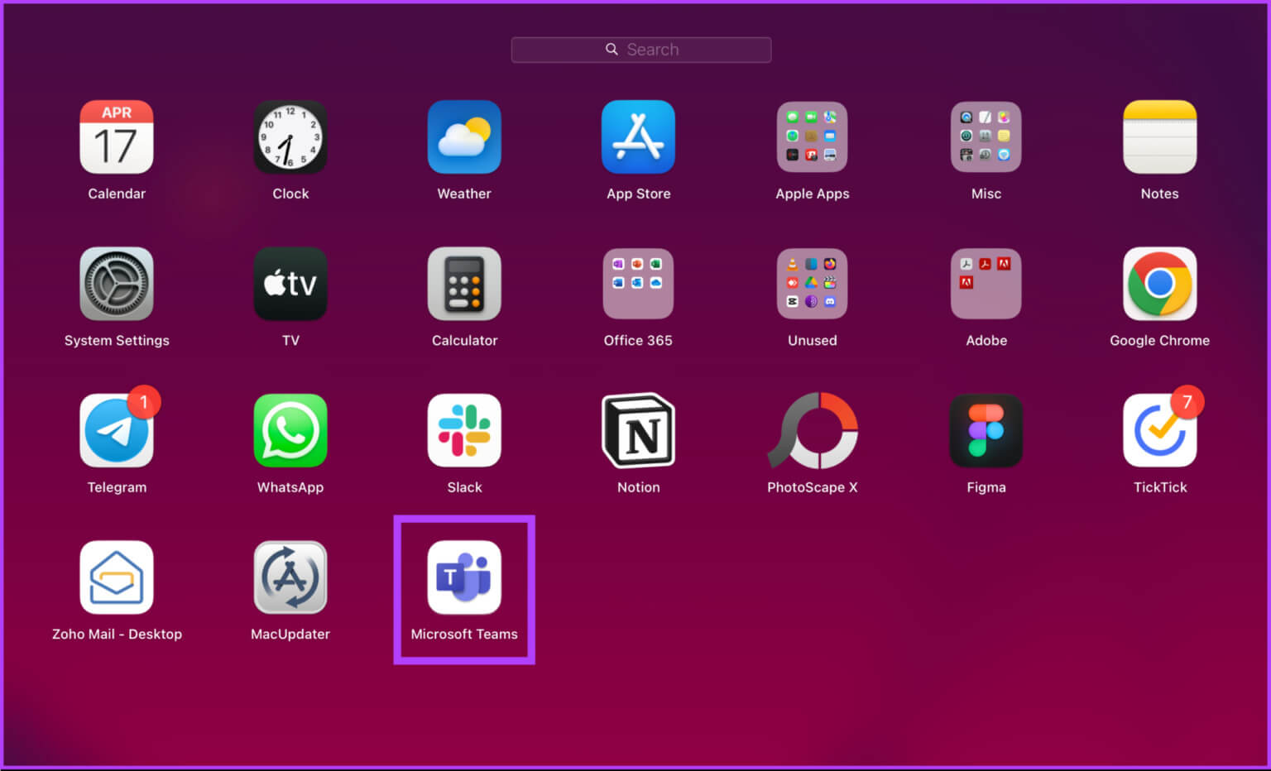
Task: Open the Adobe folder
Action: [986, 284]
